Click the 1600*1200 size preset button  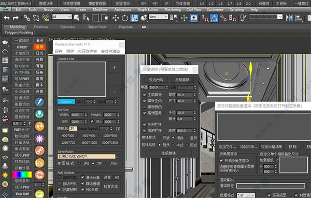tap(89, 143)
